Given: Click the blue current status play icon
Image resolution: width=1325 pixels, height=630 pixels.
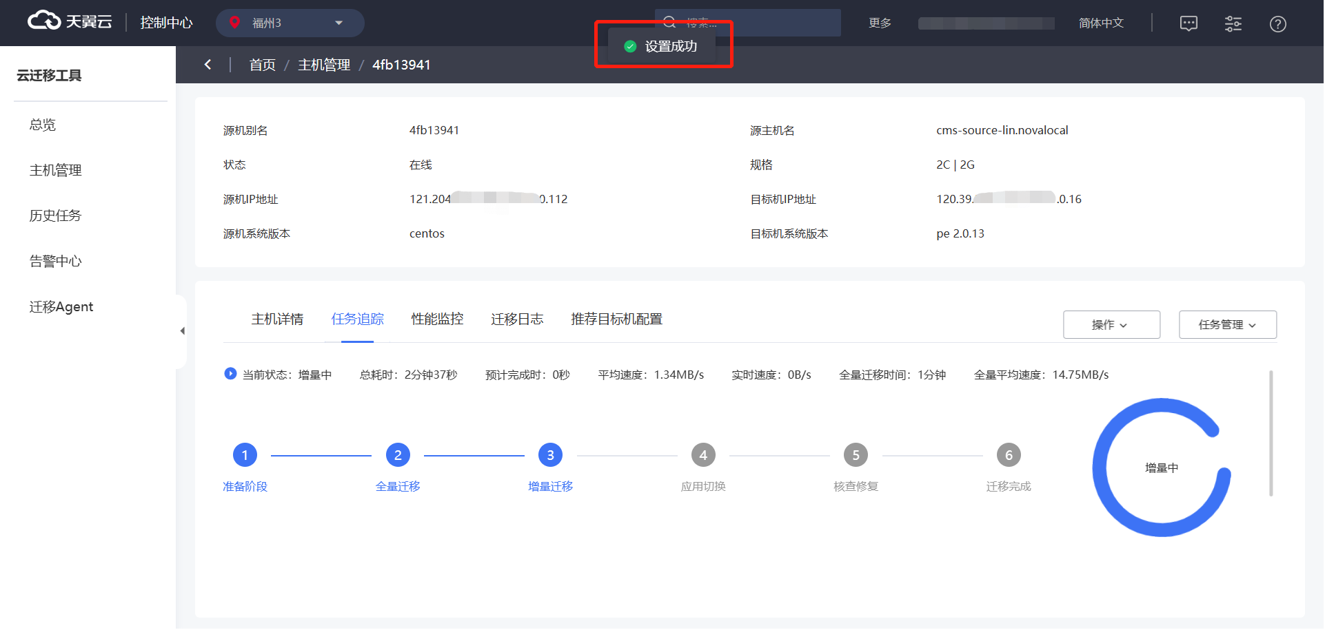Looking at the screenshot, I should (x=230, y=374).
